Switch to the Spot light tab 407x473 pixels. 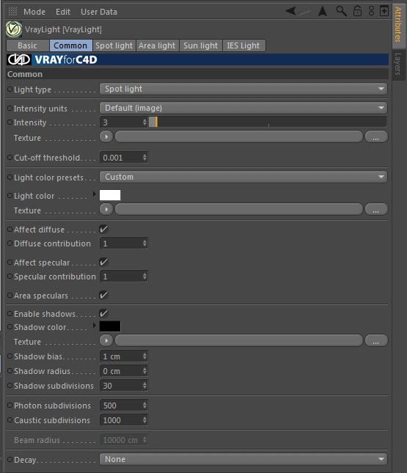click(114, 45)
